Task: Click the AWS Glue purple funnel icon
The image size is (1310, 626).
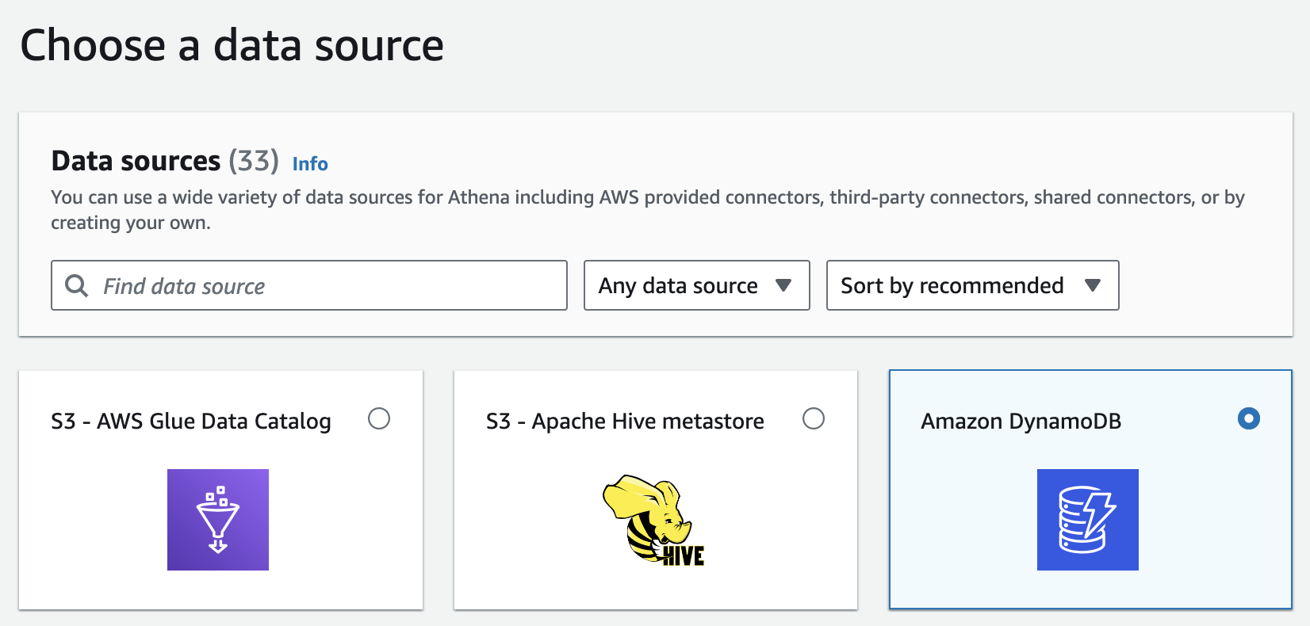Action: click(x=218, y=520)
